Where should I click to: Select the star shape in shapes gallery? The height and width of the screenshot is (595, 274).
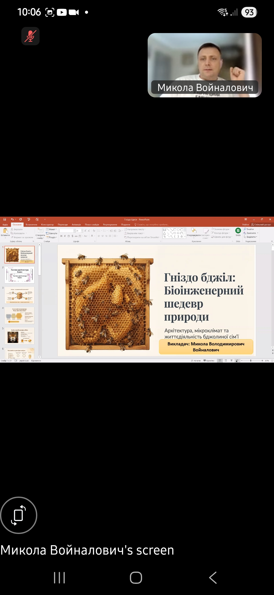(x=181, y=236)
